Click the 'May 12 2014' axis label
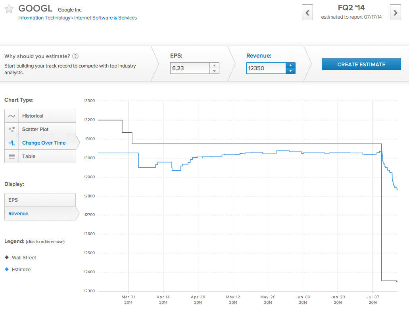 click(233, 299)
